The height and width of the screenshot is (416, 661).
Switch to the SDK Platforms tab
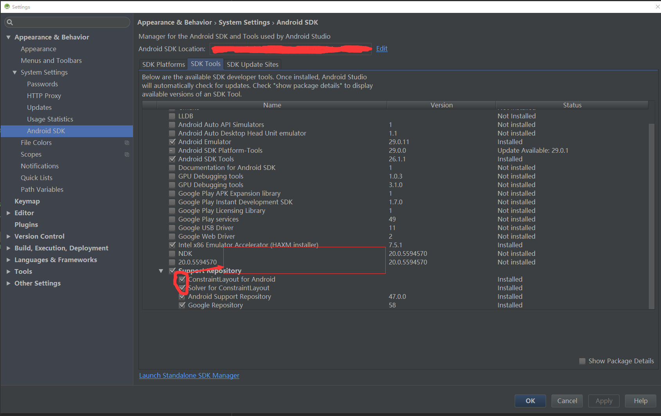click(x=163, y=64)
